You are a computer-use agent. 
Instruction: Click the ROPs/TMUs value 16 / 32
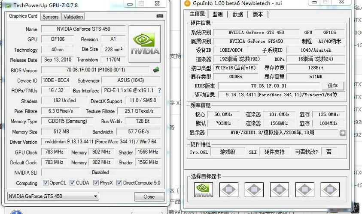(x=56, y=90)
